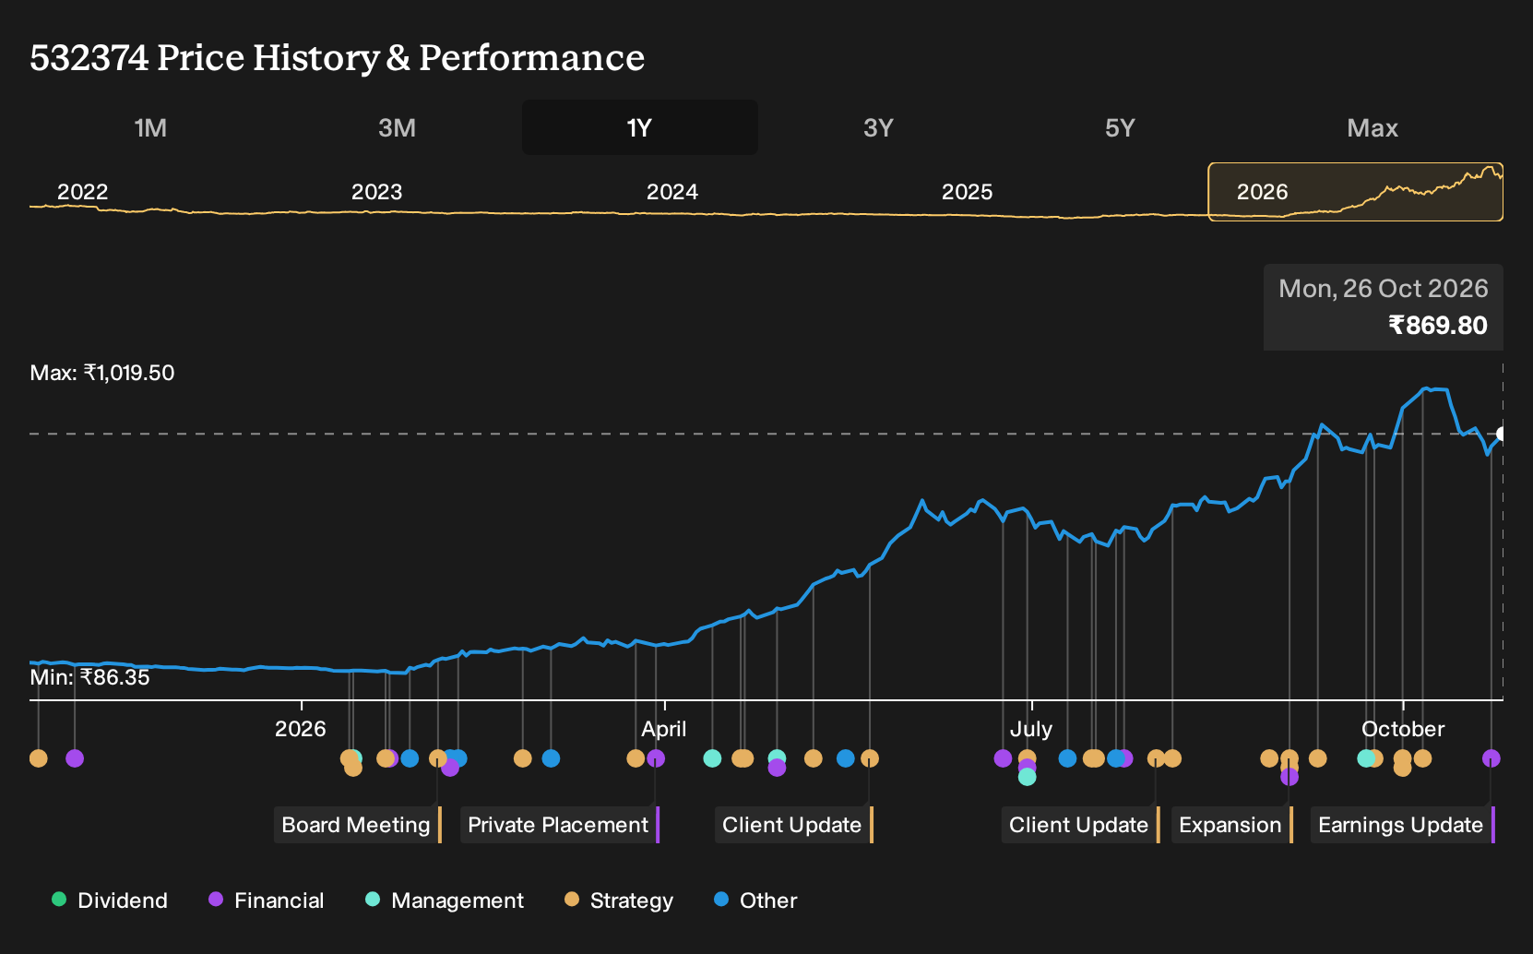Click the Expansion event label
Viewport: 1533px width, 954px height.
click(x=1232, y=825)
